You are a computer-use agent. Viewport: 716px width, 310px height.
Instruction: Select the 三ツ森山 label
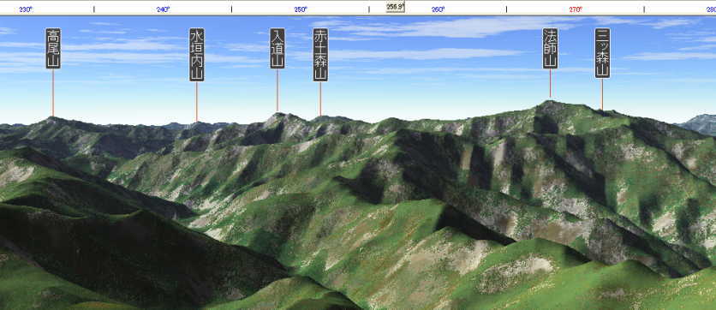tap(602, 53)
